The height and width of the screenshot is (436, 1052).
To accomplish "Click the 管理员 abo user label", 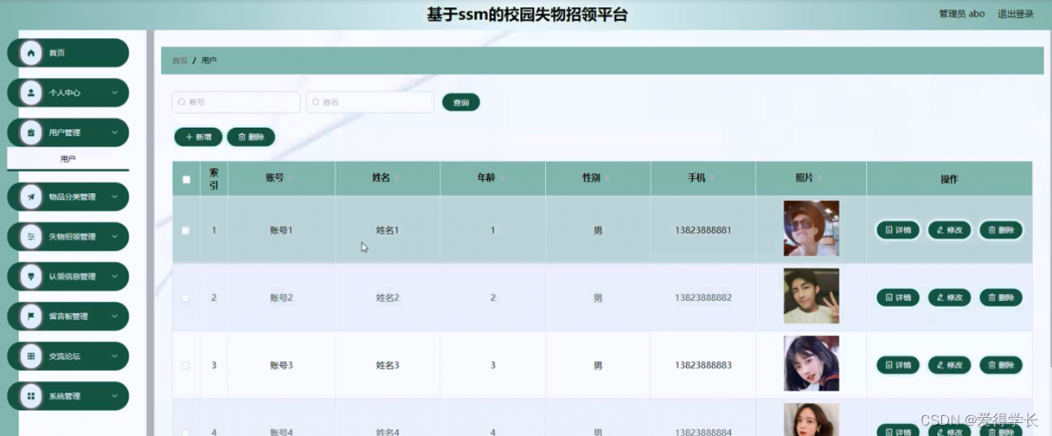I will coord(962,14).
